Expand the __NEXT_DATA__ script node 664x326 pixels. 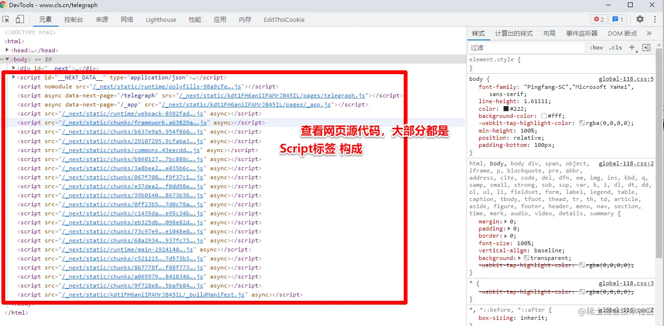pos(14,77)
